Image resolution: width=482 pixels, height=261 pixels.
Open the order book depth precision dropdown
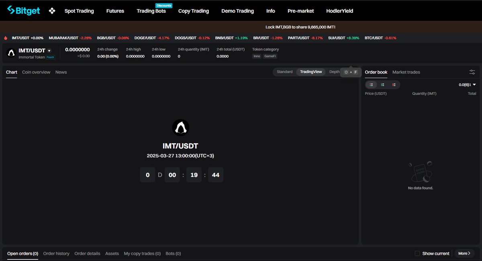(x=467, y=85)
